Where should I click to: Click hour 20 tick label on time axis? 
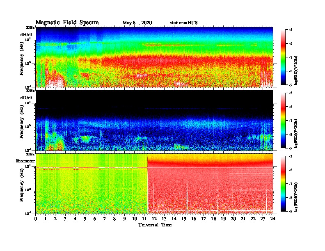[233, 219]
